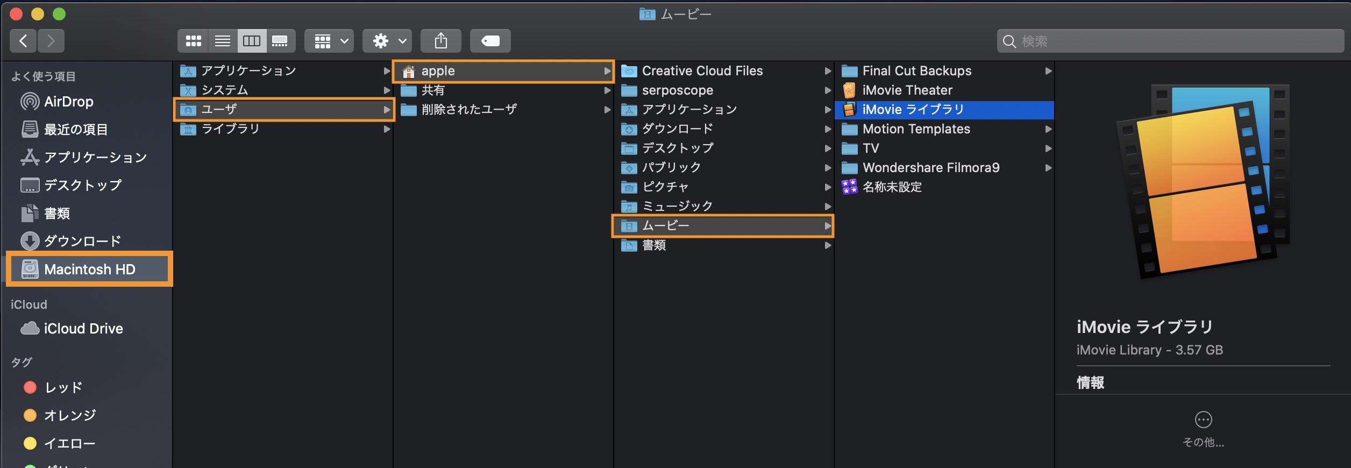Select the apple home folder
The image size is (1351, 468).
[503, 71]
